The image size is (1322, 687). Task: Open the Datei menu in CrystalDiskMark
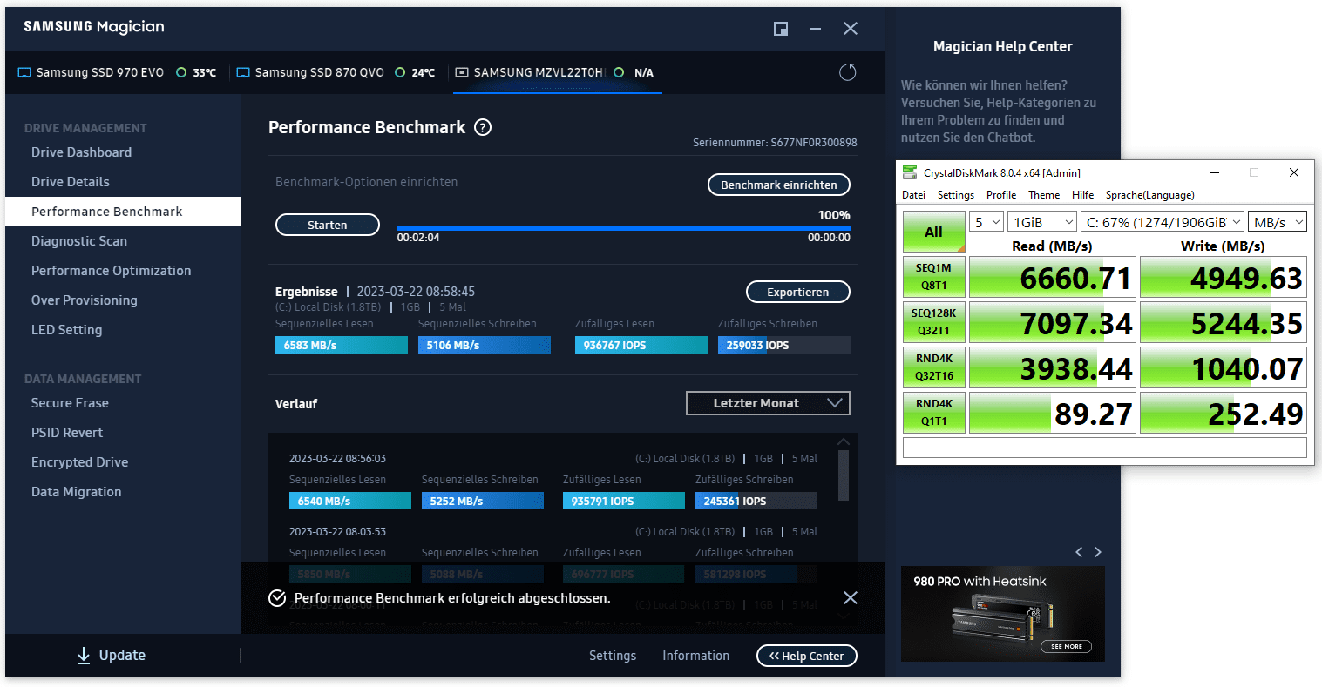(x=914, y=195)
